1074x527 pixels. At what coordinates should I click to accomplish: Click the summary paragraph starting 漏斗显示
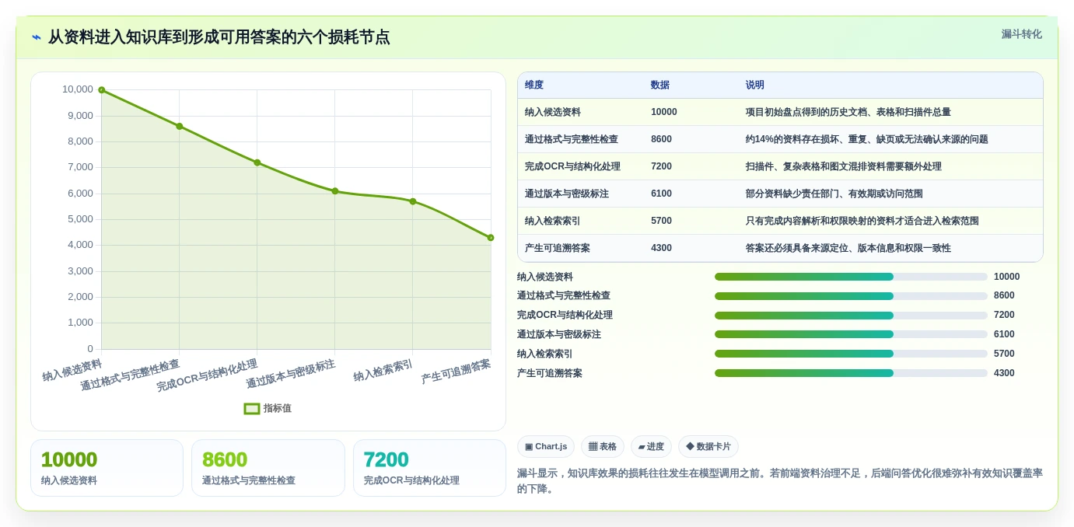coord(779,481)
